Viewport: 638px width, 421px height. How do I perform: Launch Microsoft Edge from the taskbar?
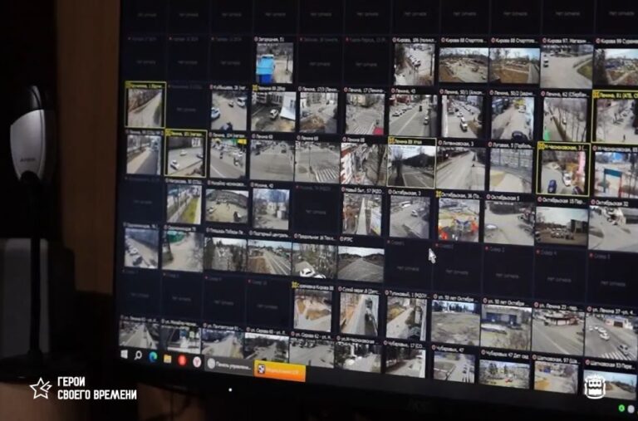tap(154, 357)
